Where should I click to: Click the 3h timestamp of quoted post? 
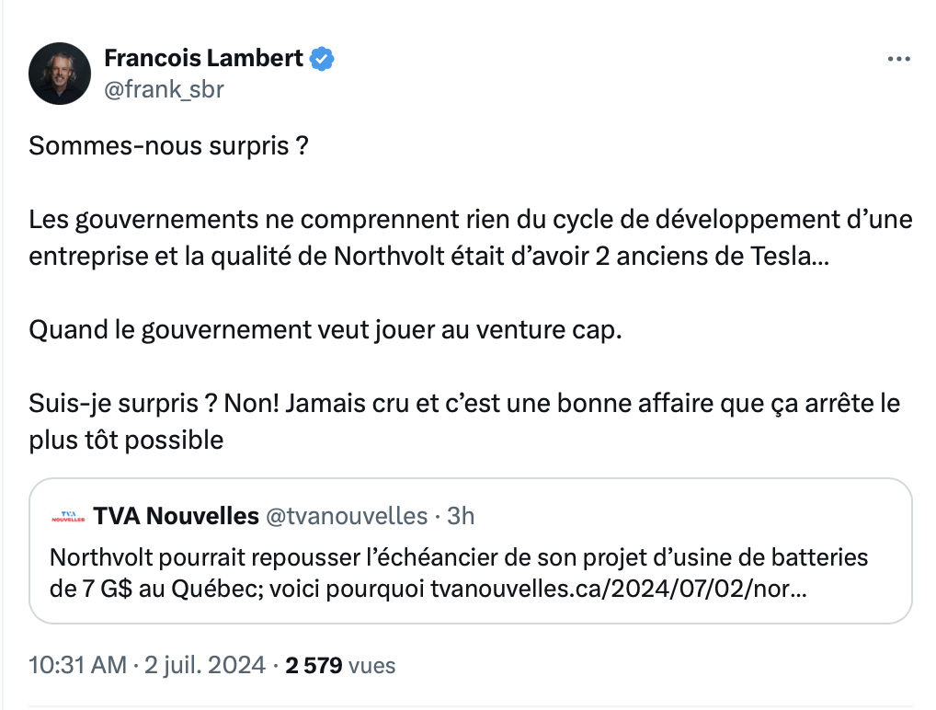(461, 516)
